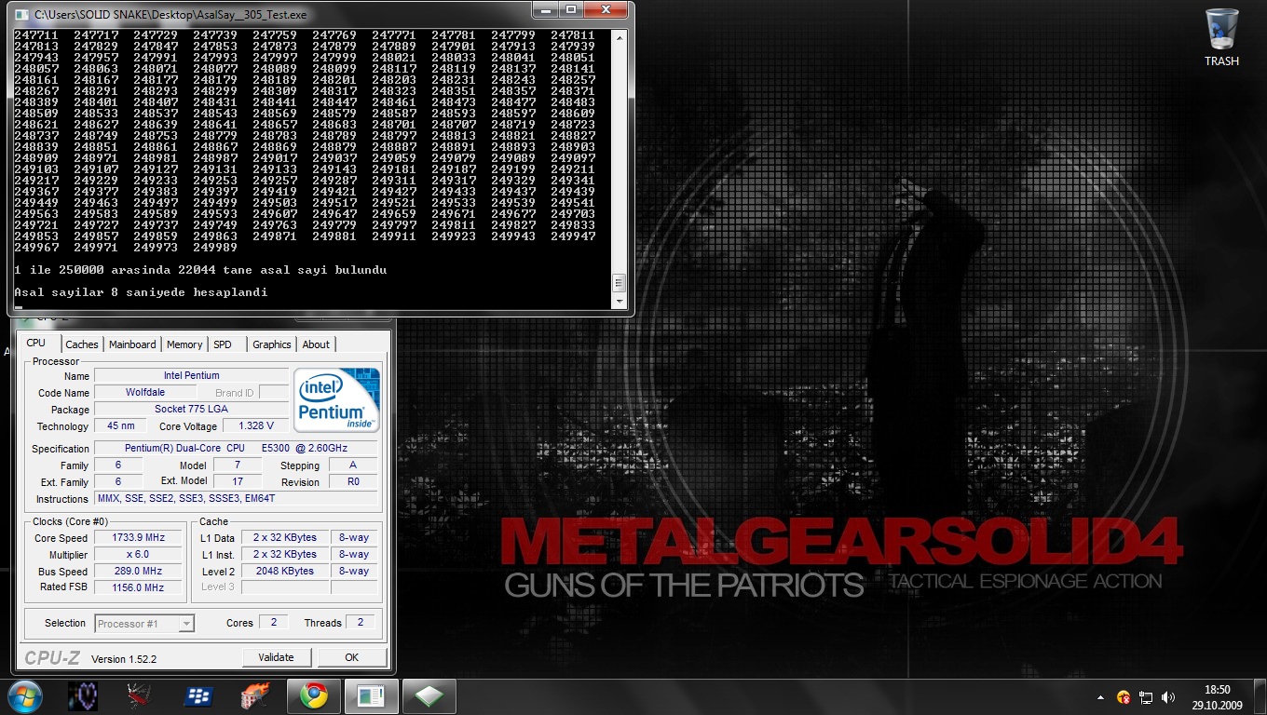Screen dimensions: 1267x715
Task: Click the Stepping value 'A'
Action: pos(353,465)
